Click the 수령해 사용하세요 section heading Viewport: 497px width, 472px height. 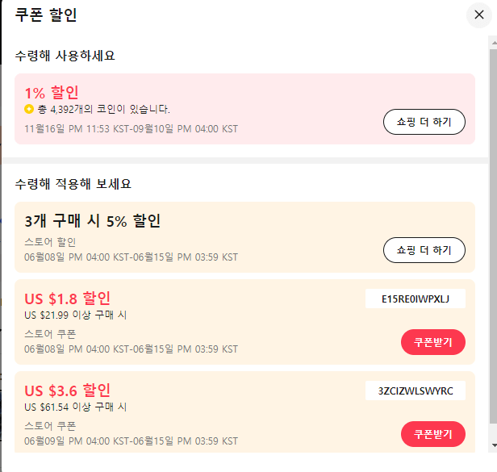pos(65,56)
